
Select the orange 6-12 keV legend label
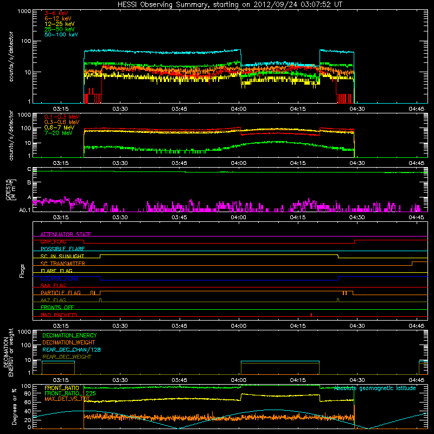coord(58,18)
